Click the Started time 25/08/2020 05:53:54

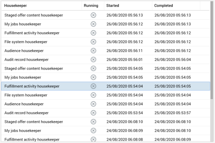point(124,113)
